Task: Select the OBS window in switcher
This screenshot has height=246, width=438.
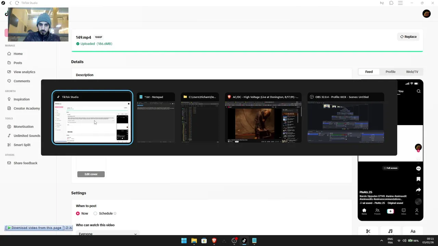Action: click(346, 118)
